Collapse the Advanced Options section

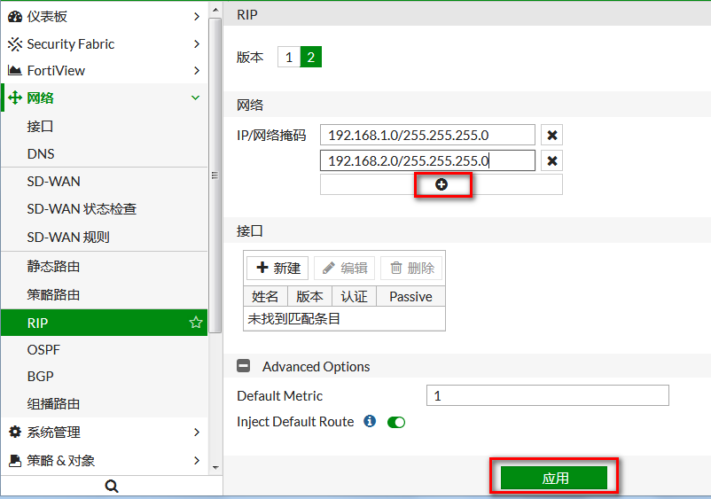pos(243,366)
